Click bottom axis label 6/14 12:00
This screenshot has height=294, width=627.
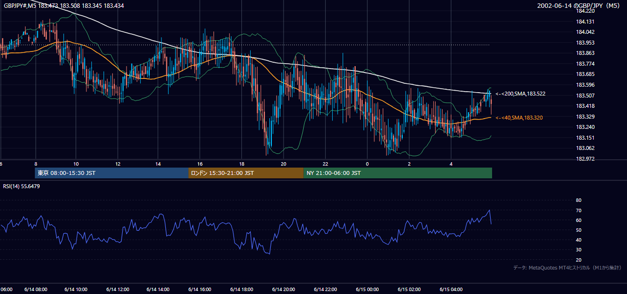(x=118, y=289)
